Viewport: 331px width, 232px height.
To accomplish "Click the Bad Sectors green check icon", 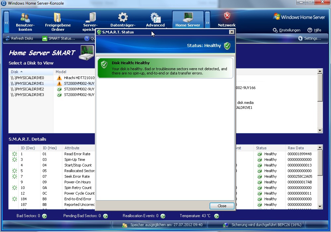I will 44,216.
